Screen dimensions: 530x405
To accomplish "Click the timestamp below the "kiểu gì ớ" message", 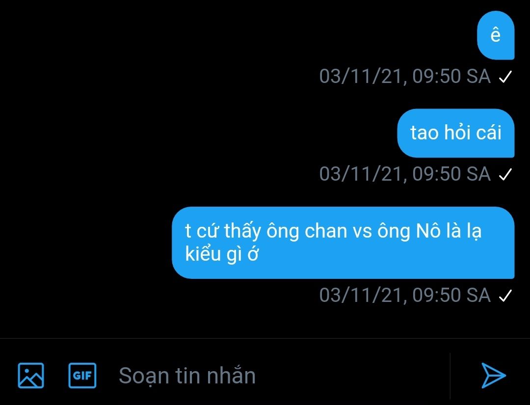I will (405, 296).
